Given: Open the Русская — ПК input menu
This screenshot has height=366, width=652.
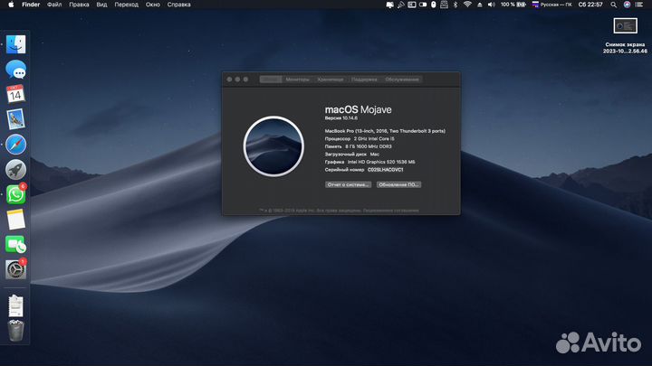Looking at the screenshot, I should coord(551,5).
